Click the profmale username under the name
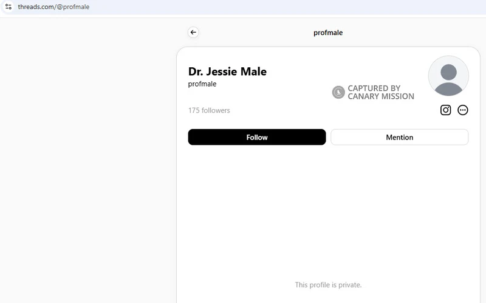 (x=202, y=84)
